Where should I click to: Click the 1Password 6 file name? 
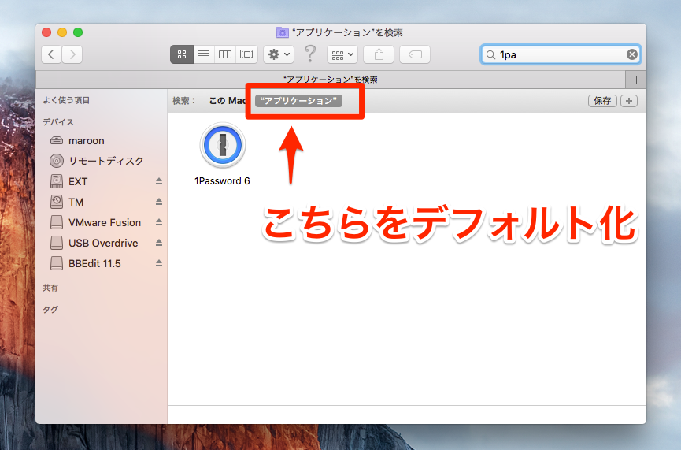pos(222,181)
